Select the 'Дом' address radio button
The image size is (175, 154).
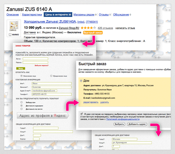(x=81, y=81)
